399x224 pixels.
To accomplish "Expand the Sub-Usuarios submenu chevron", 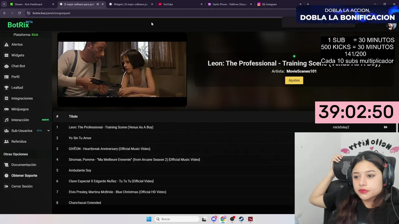I will click(x=48, y=131).
